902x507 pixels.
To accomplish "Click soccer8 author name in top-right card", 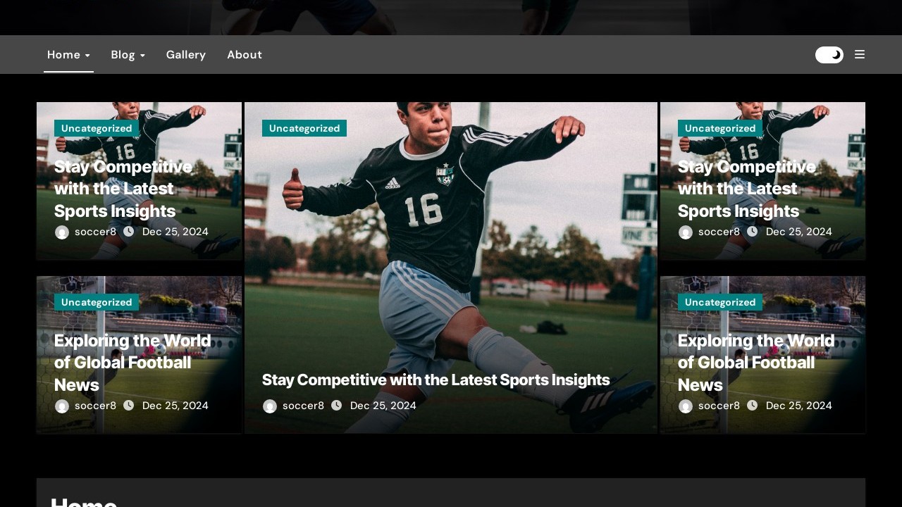I will coord(719,232).
